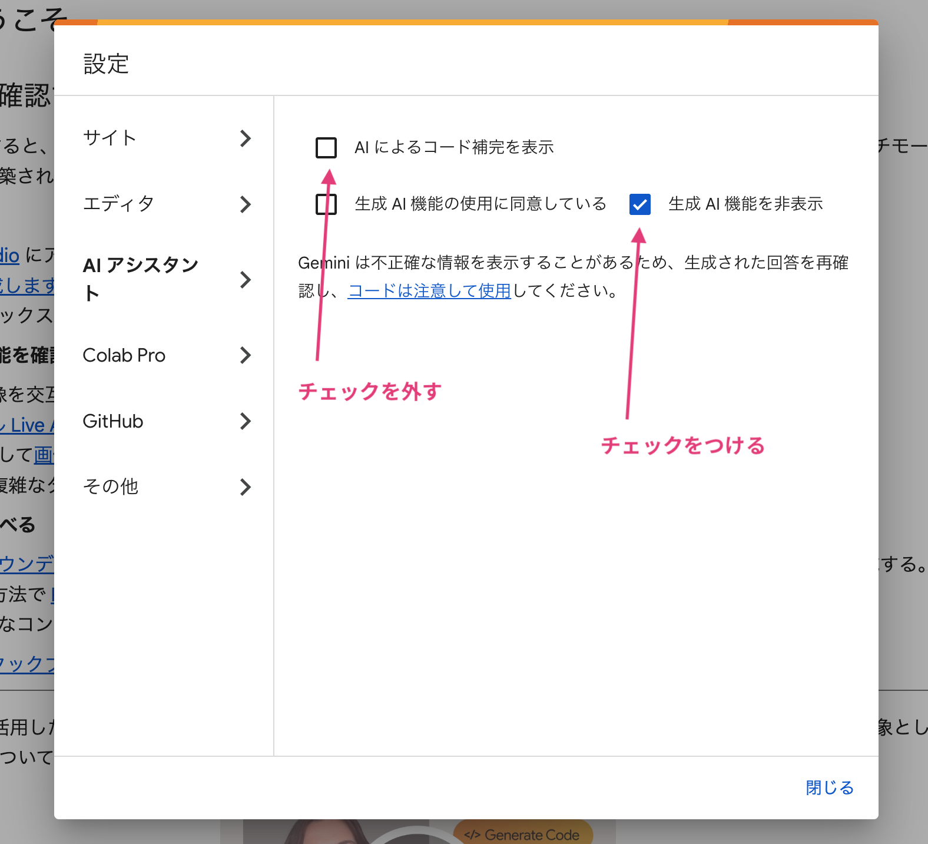This screenshot has height=844, width=928.
Task: Expand the その他 chevron arrow
Action: point(246,487)
